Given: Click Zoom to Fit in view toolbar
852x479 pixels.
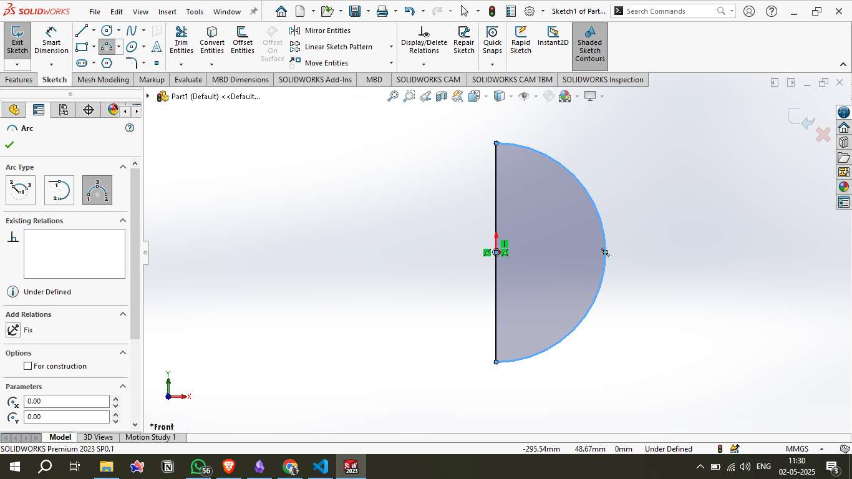Looking at the screenshot, I should point(393,96).
